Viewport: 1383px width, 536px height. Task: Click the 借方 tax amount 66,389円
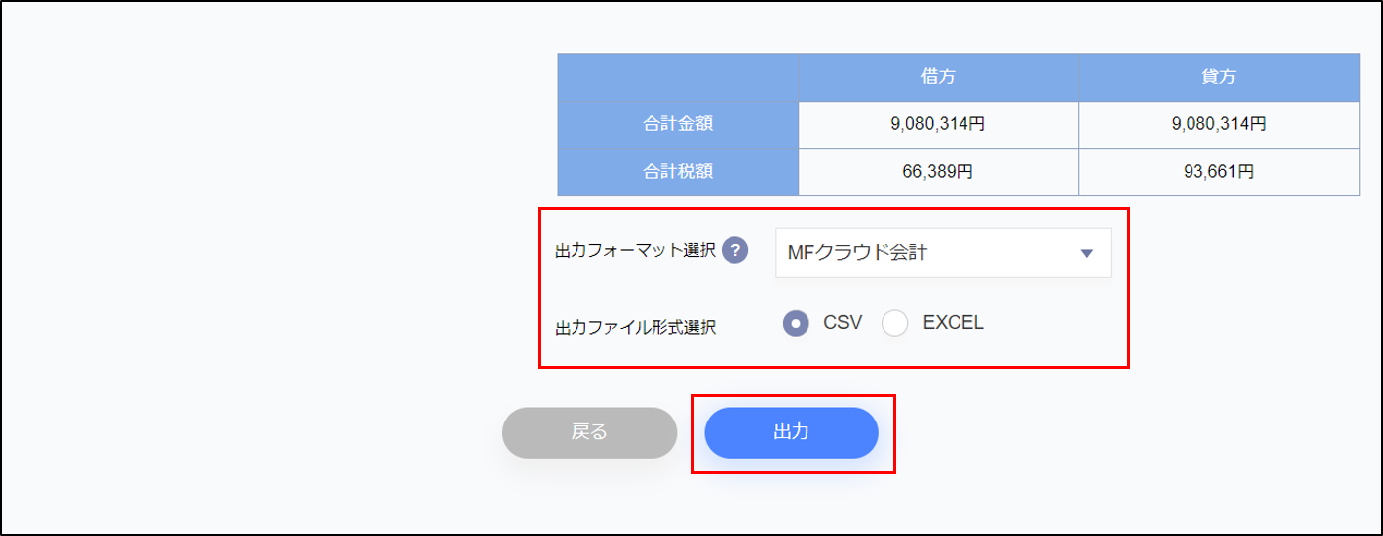click(x=938, y=172)
